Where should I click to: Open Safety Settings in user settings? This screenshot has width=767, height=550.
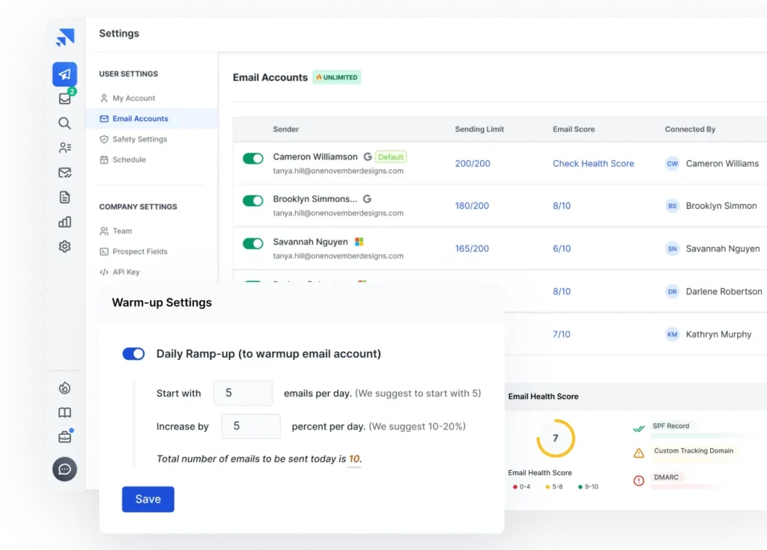(139, 139)
